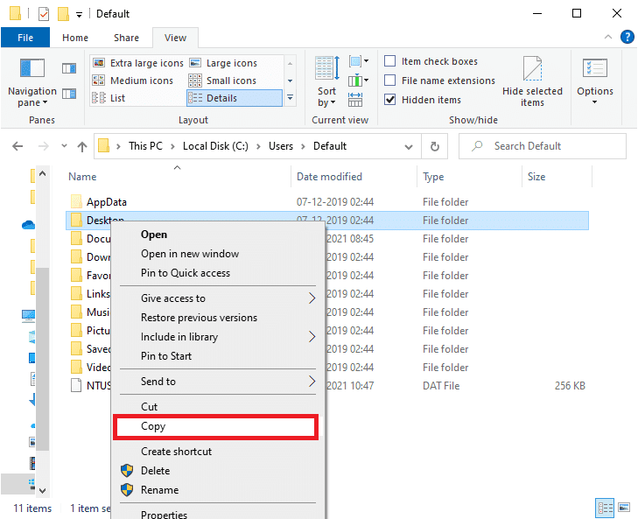This screenshot has width=638, height=519.
Task: Switch to the Share tab
Action: (127, 38)
